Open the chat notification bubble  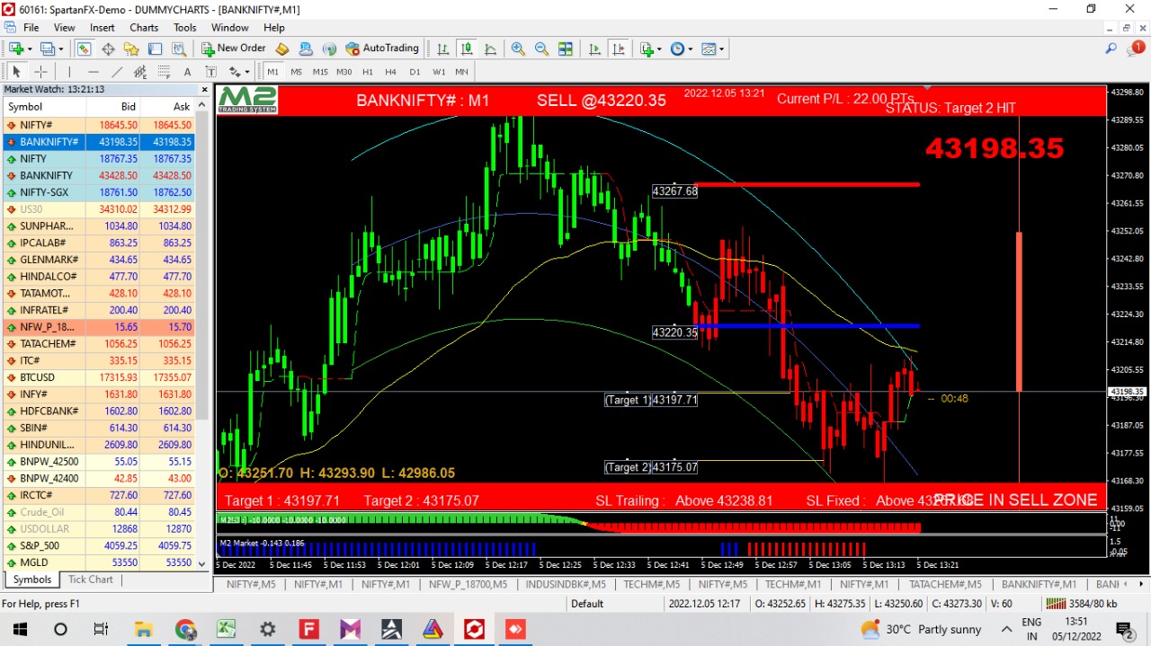1136,49
